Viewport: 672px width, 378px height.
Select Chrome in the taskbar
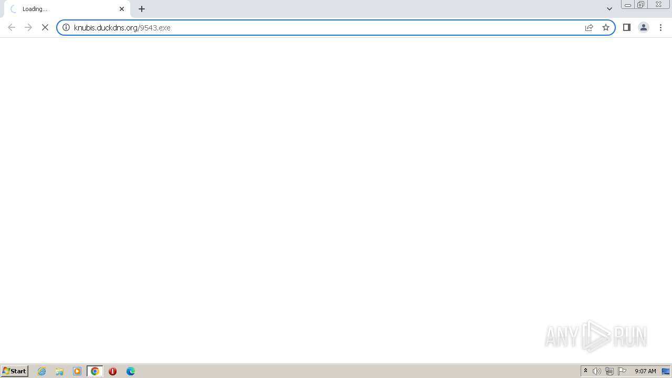(95, 371)
